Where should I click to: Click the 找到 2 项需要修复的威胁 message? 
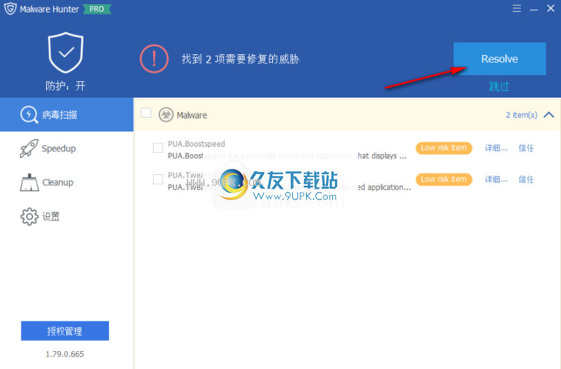(x=241, y=59)
